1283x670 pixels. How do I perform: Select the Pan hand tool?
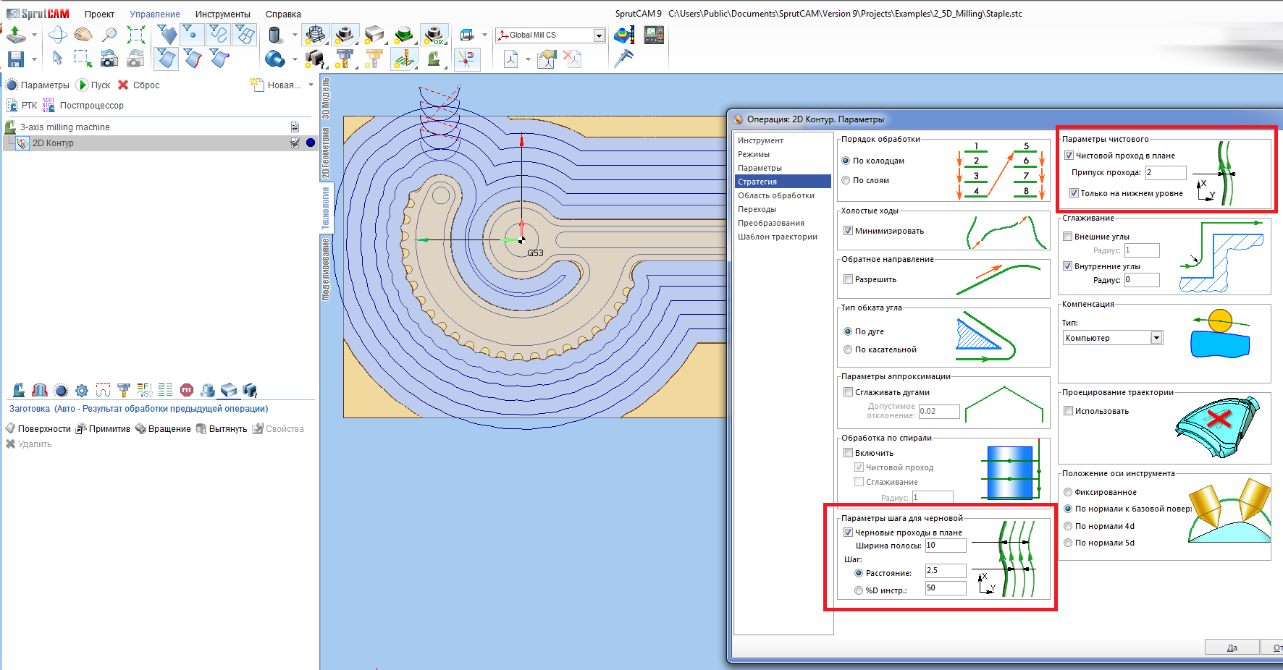pyautogui.click(x=83, y=34)
